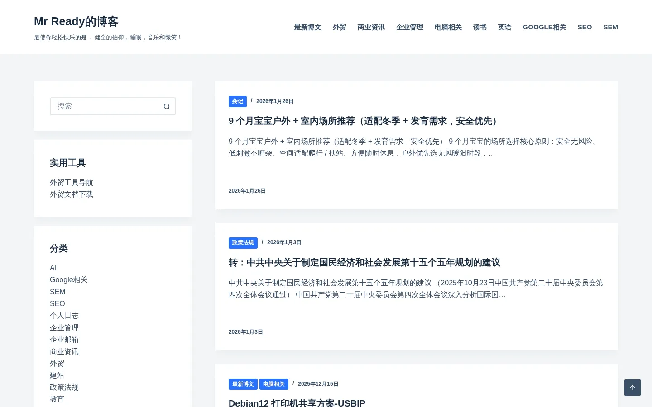Open the 商业资讯 category in sidebar
The width and height of the screenshot is (652, 407).
(64, 351)
